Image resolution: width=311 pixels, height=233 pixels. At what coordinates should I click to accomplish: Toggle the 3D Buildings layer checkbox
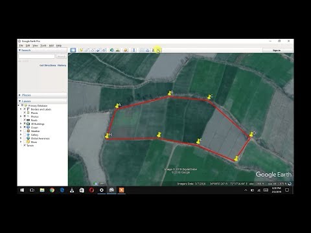click(x=25, y=124)
